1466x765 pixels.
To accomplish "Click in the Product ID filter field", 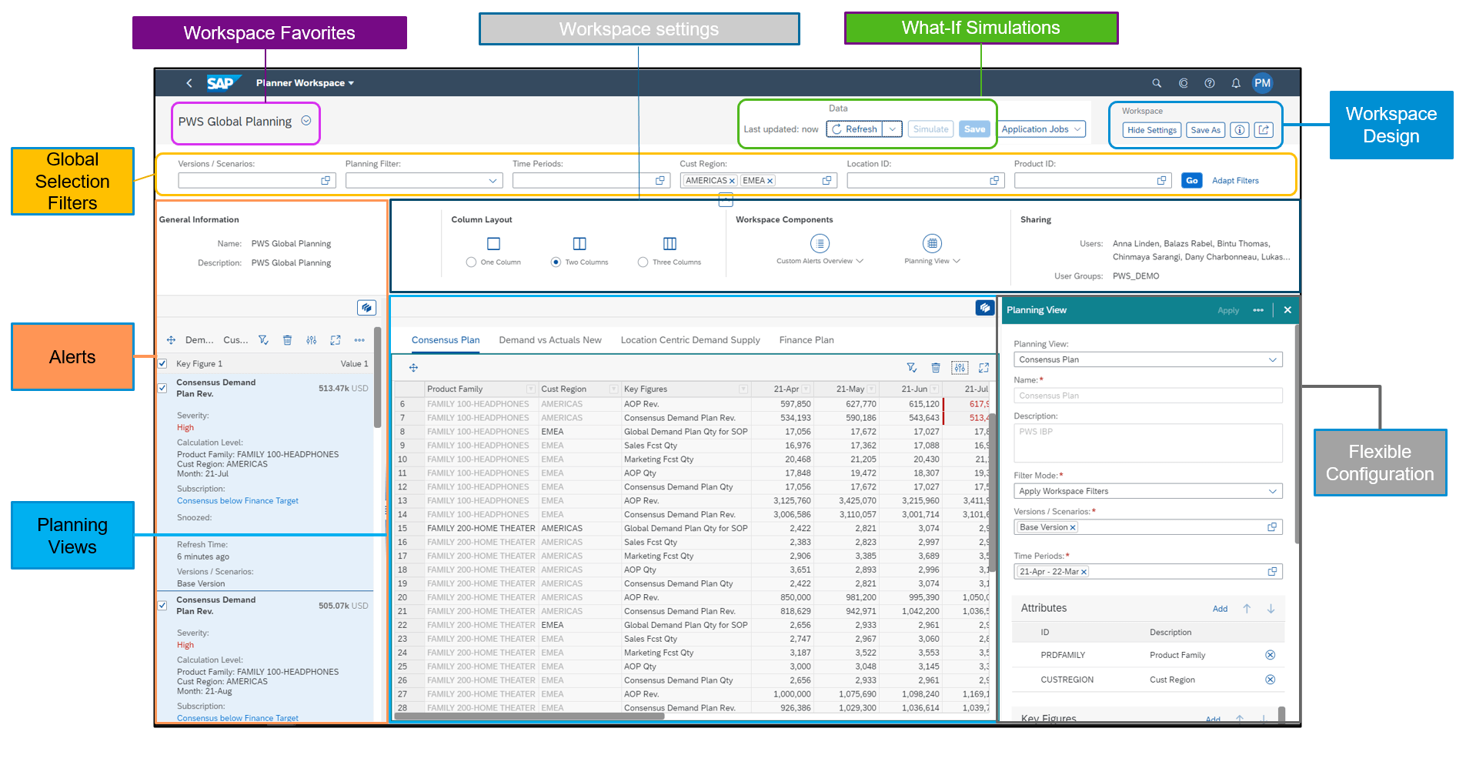I will point(1085,180).
